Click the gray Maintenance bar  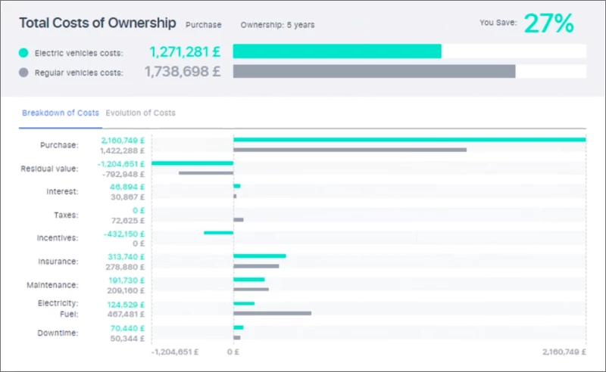(x=251, y=290)
